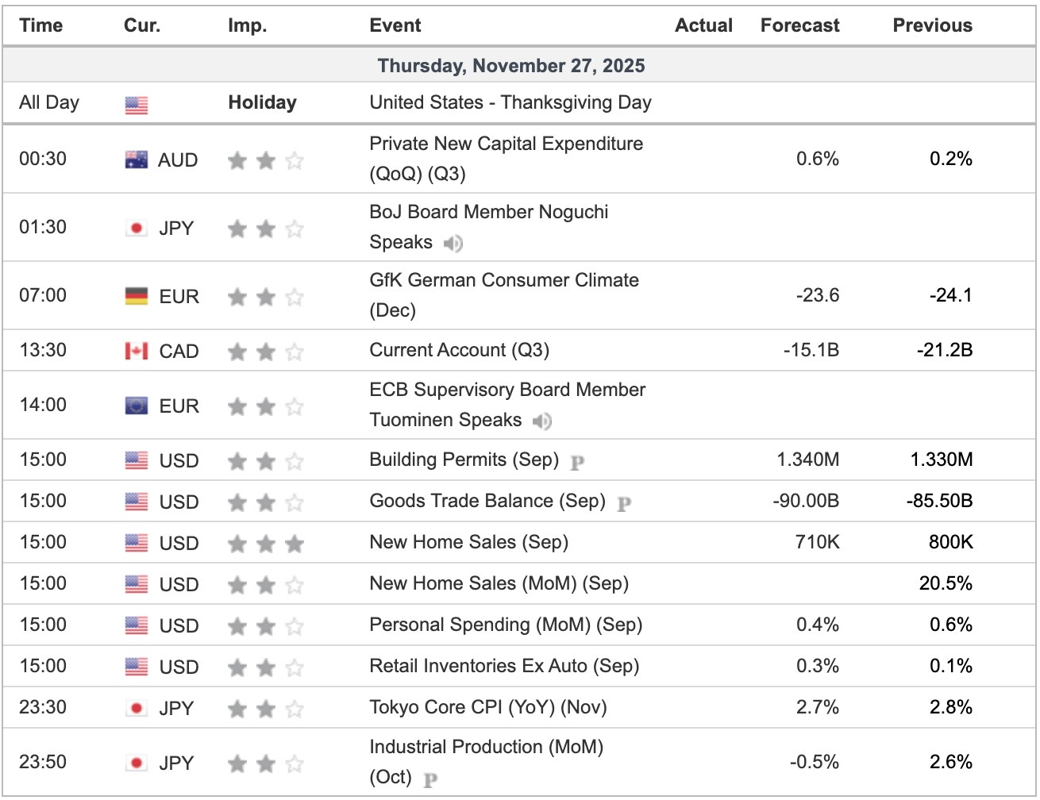Click speaker icon beside Noguchi Speaks
Screen dimensions: 1040x800
pyautogui.click(x=453, y=243)
